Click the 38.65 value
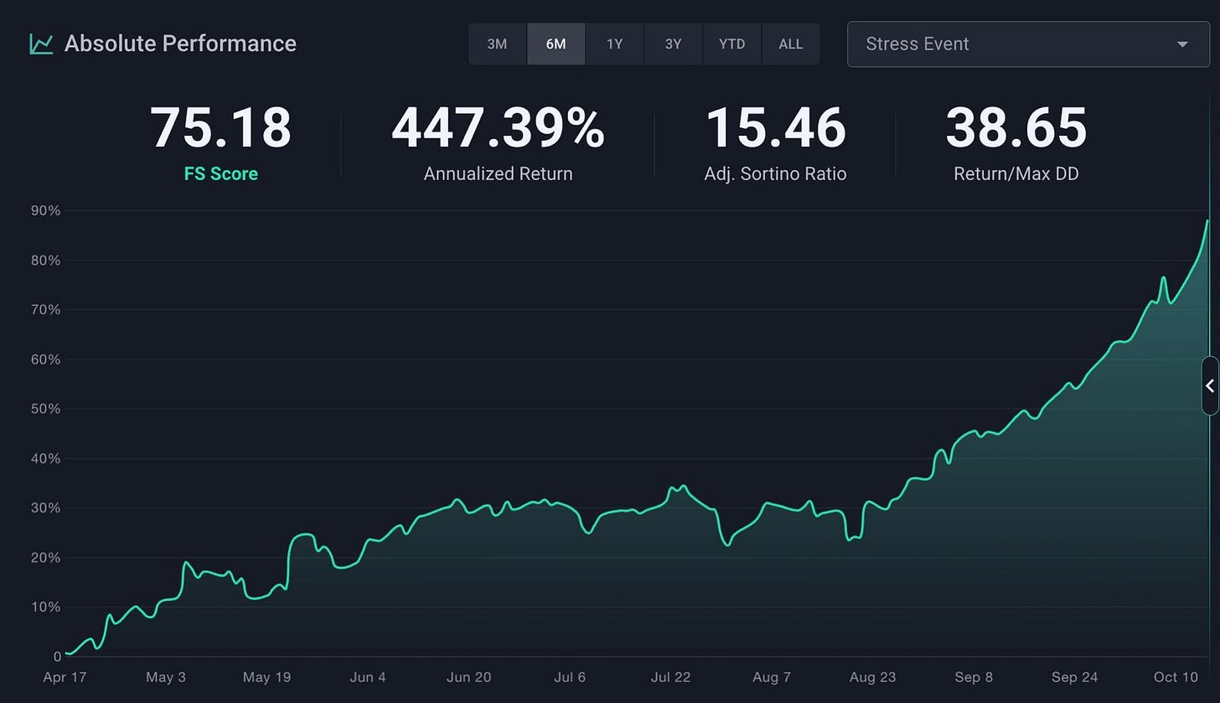Screen dimensions: 1220x703 click(1016, 128)
